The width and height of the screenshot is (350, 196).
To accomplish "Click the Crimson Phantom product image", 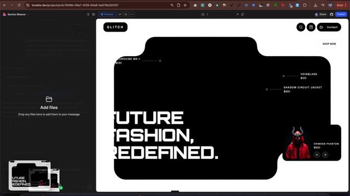I will (x=297, y=143).
